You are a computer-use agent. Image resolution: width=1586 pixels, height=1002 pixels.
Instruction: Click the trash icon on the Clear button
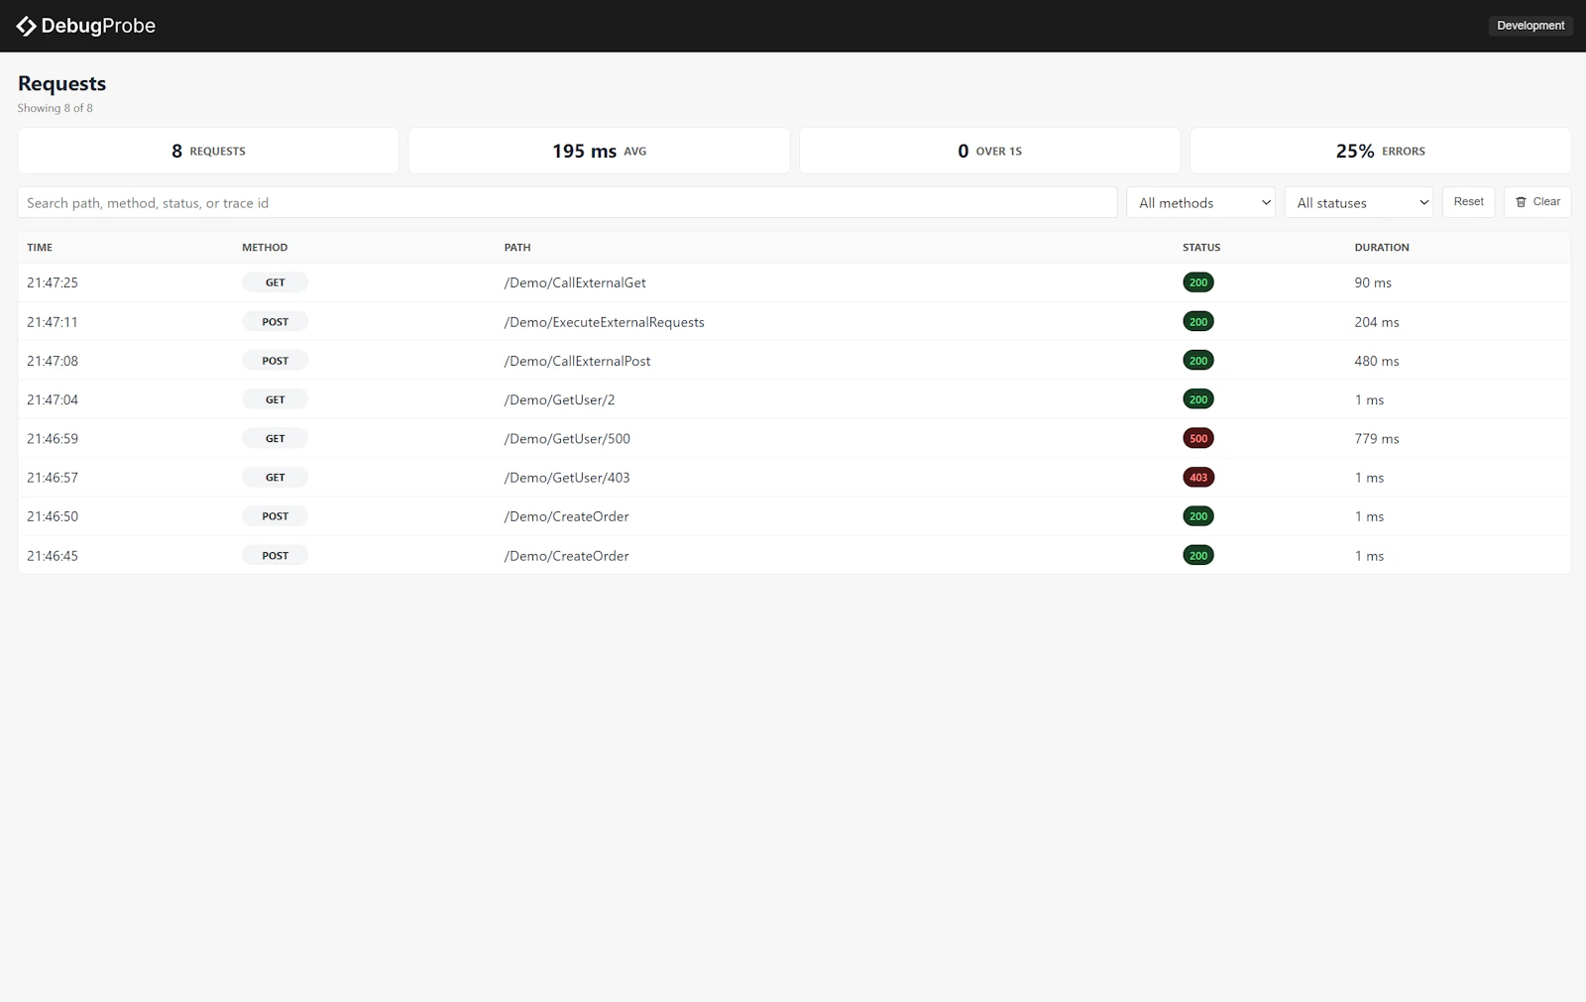tap(1521, 202)
